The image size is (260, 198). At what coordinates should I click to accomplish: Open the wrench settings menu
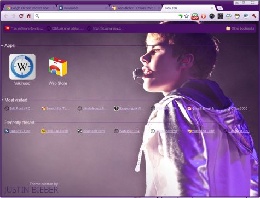pyautogui.click(x=254, y=16)
